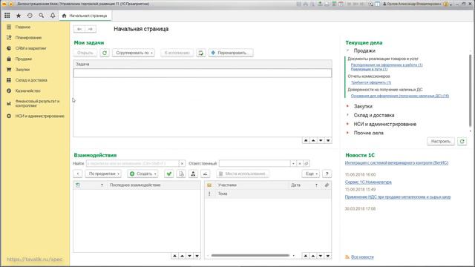
Task: Click the Текущие дела vertical scrollbar
Action: pos(470,90)
